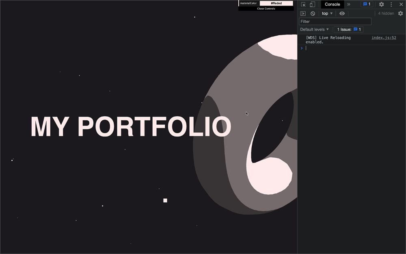Show the console sidebar
Screen dimensions: 406x254
303,13
